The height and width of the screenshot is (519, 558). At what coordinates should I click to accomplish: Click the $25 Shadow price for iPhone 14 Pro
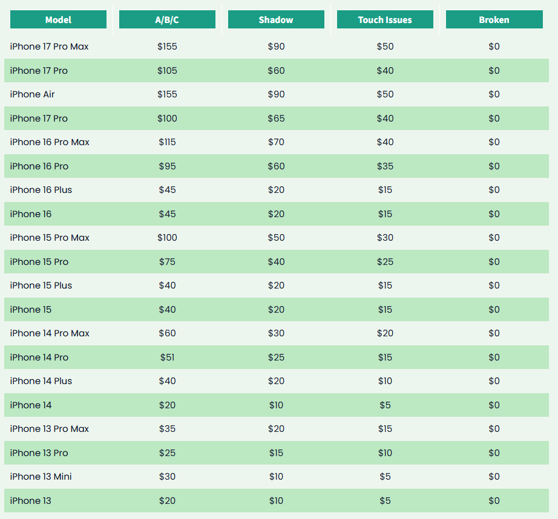pos(276,357)
